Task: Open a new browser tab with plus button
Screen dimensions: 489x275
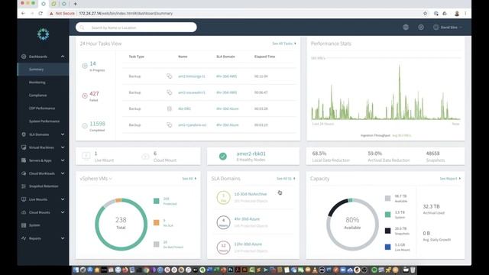Action: [75, 4]
